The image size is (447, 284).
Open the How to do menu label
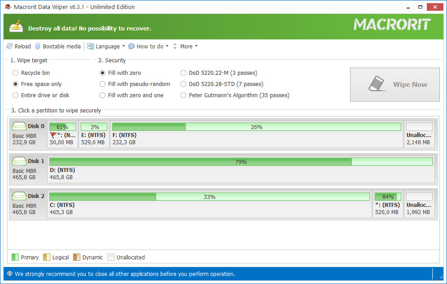tap(150, 47)
